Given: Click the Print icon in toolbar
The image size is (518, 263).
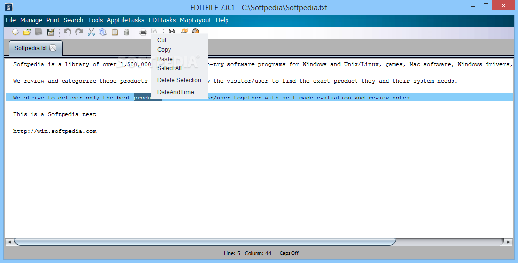Looking at the screenshot, I should pyautogui.click(x=143, y=32).
